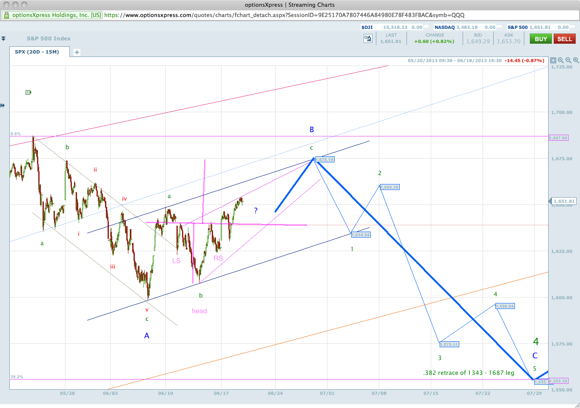Add a new chart tab with the plus icon
Viewport: 580px width, 408px height.
tap(77, 52)
